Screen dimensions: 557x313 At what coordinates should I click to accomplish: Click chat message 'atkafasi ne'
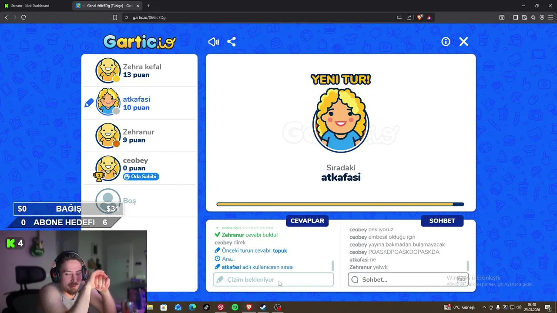pos(362,260)
